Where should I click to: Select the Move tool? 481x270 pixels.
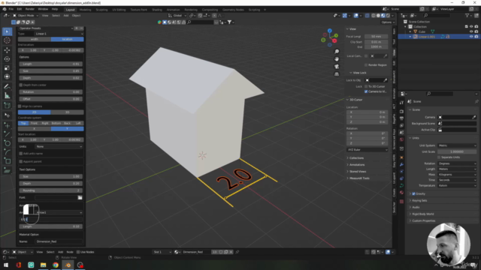pyautogui.click(x=7, y=50)
